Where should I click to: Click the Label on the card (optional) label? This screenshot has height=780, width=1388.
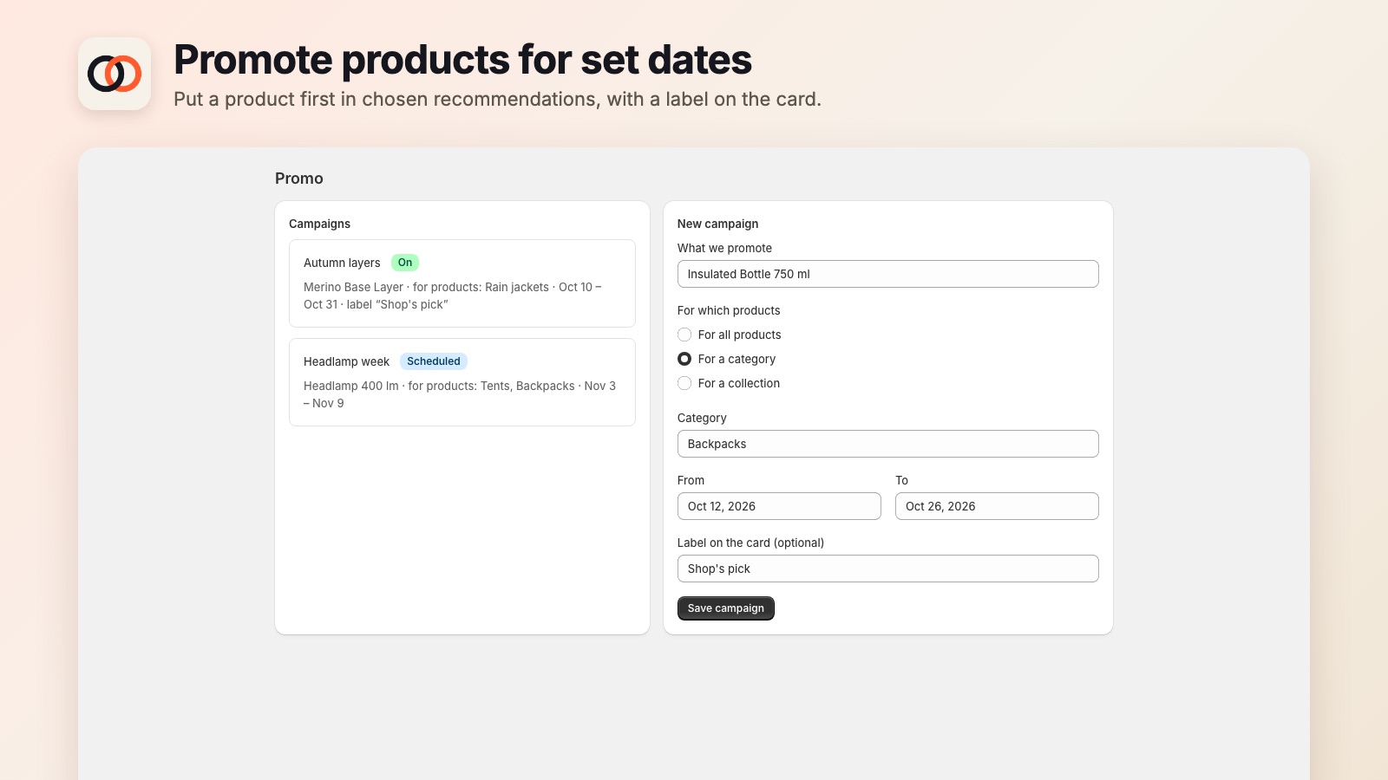(x=750, y=543)
